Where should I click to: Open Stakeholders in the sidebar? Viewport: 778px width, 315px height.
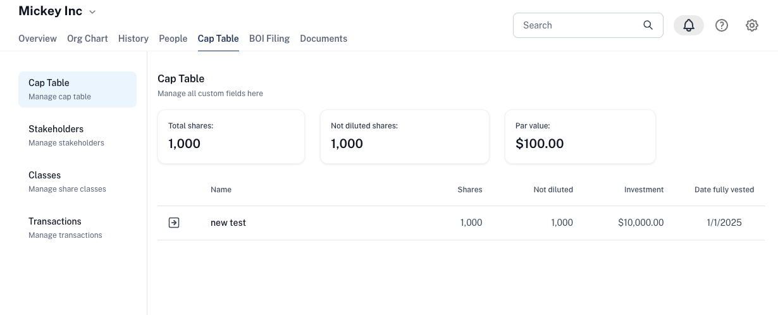(x=77, y=135)
